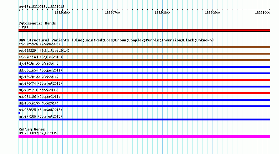The height and width of the screenshot is (154, 279).
Task: Click the blue gain bar for dgv3061n54
Action: click(x=144, y=73)
